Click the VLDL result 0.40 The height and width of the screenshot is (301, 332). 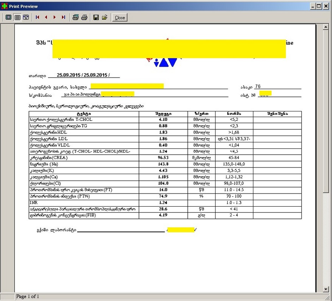[x=163, y=145]
